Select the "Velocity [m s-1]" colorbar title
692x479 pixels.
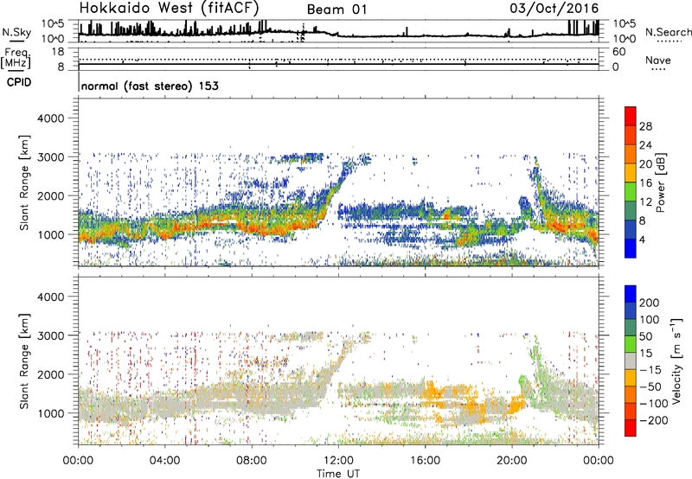(676, 361)
